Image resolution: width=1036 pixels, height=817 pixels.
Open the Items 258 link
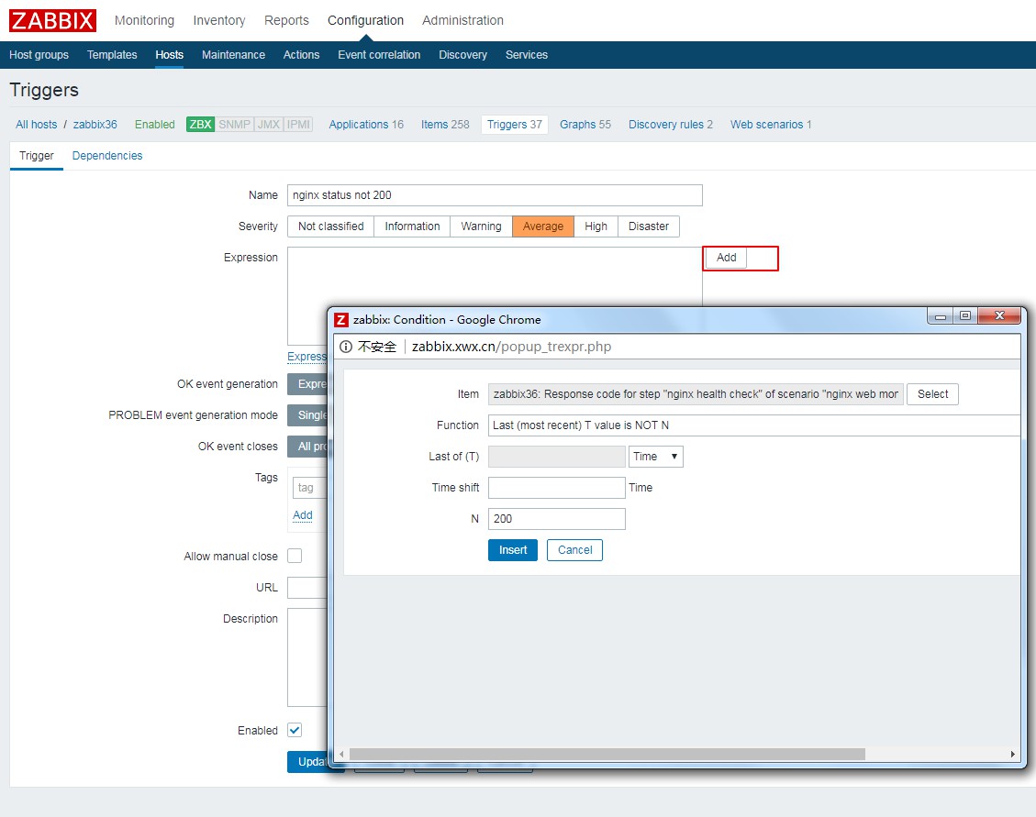445,125
